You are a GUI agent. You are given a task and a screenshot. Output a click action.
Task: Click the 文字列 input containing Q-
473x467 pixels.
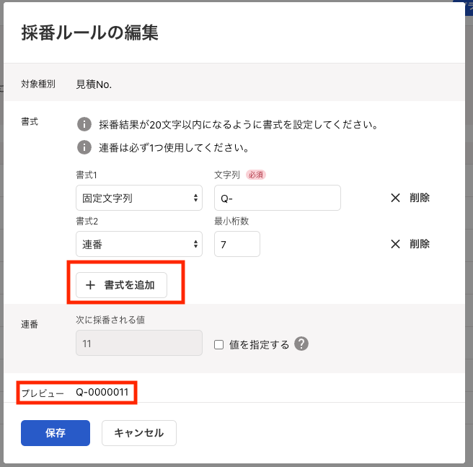pos(278,198)
